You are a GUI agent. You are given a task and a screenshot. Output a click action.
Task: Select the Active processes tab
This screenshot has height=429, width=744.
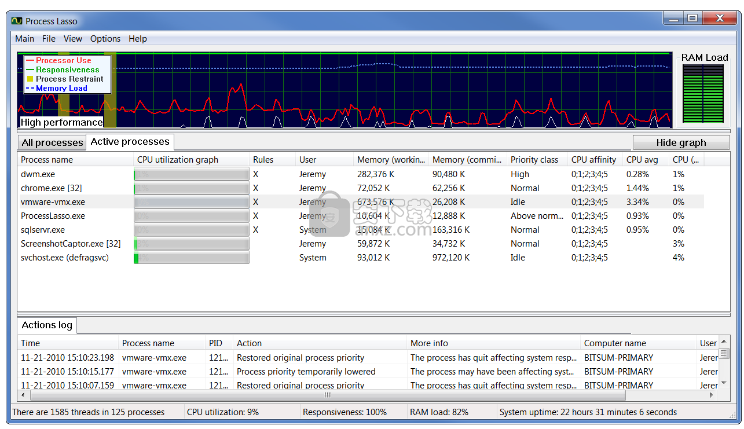[130, 142]
